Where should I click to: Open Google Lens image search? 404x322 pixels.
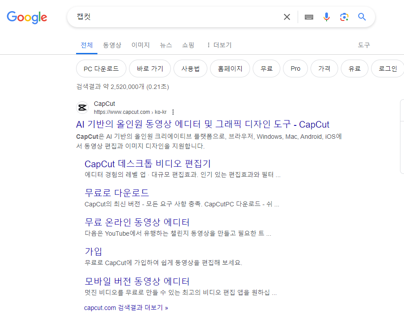(x=344, y=17)
